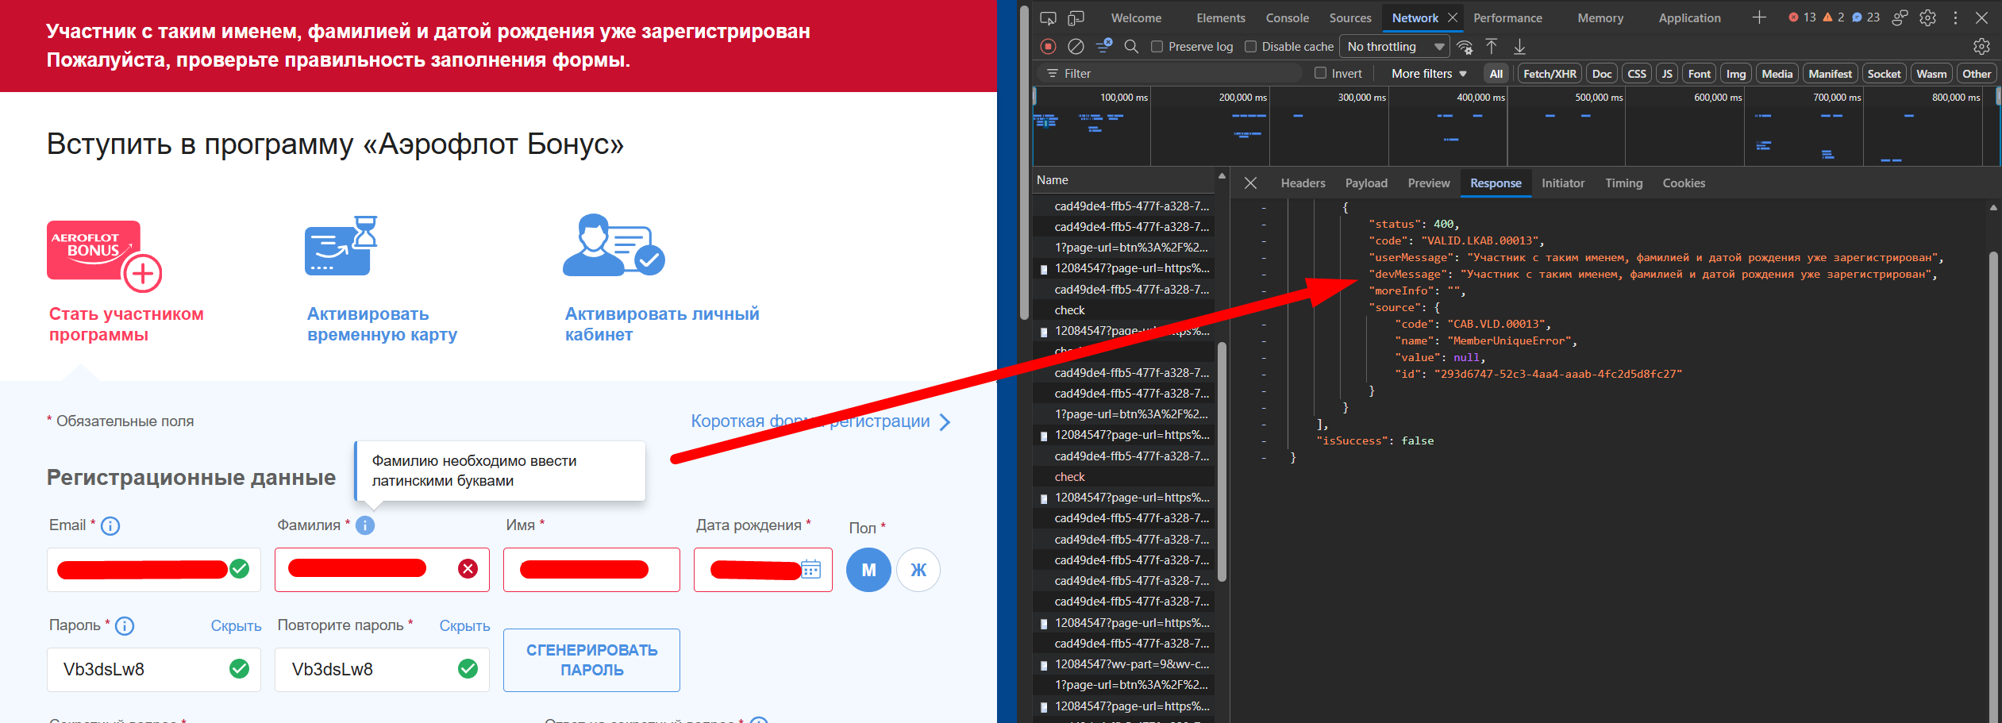Open the Elements panel tab

[x=1221, y=18]
